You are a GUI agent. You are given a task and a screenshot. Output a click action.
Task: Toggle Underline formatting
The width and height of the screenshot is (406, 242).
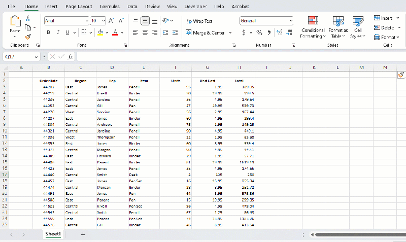point(67,32)
